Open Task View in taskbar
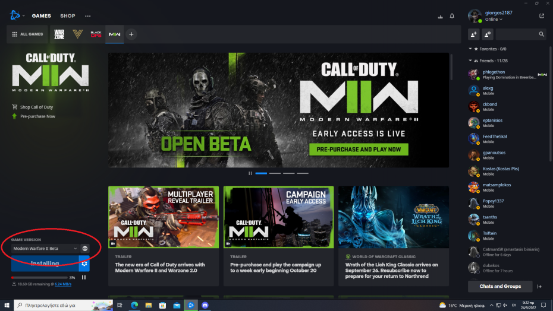Viewport: 553px width, 311px height. (x=120, y=306)
